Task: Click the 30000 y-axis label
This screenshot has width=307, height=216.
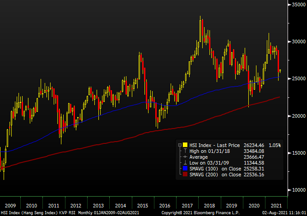Action: (298, 41)
